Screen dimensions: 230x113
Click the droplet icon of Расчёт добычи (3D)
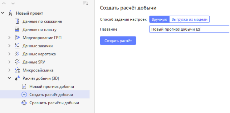tap(17, 78)
